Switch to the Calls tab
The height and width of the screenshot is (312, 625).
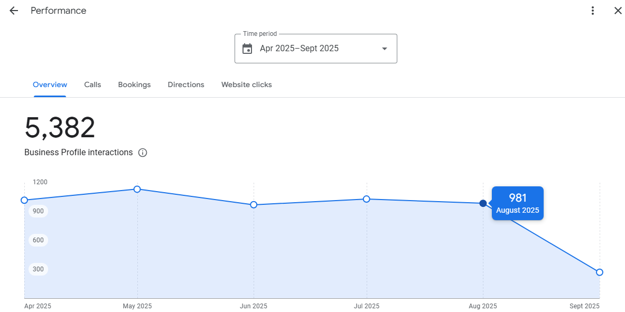(92, 84)
